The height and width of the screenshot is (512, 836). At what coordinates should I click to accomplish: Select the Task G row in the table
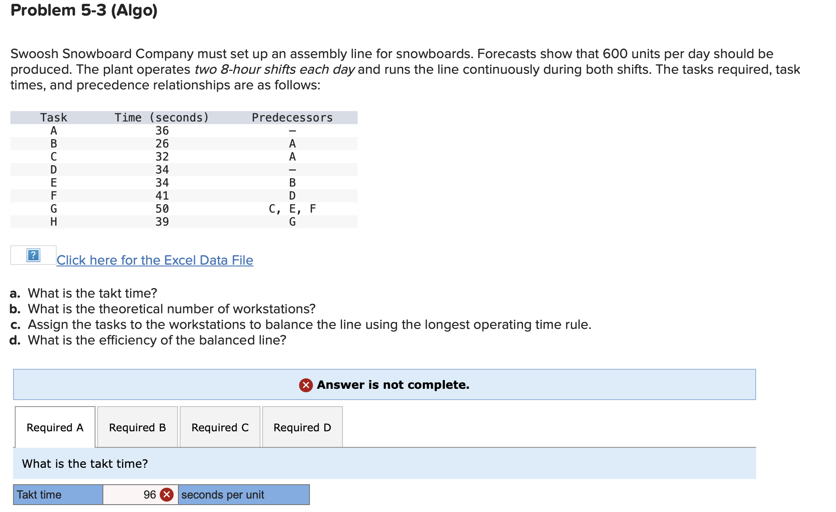click(182, 209)
